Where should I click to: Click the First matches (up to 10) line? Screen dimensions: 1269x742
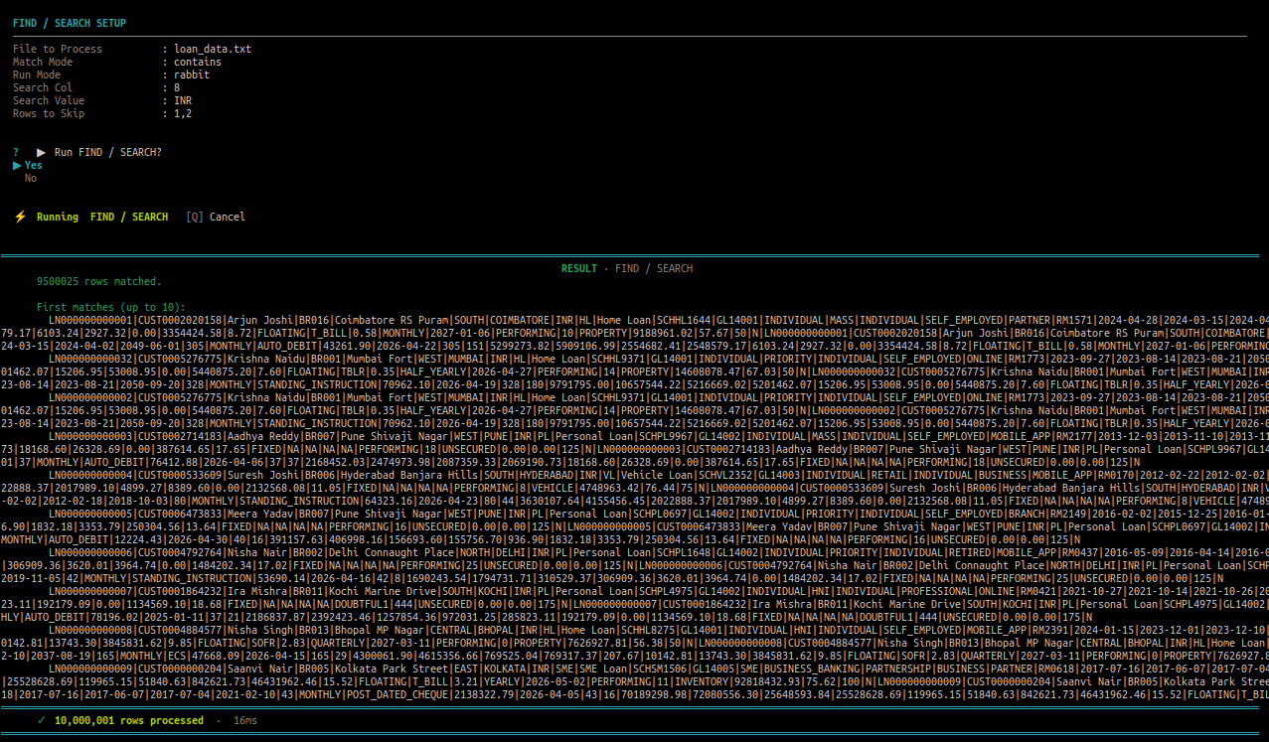[x=110, y=307]
